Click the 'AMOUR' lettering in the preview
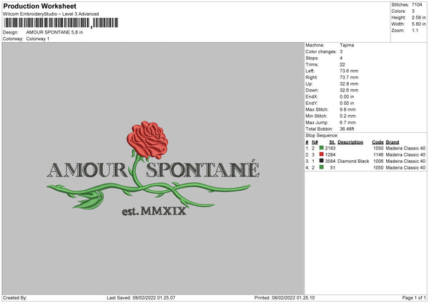 tap(87, 170)
